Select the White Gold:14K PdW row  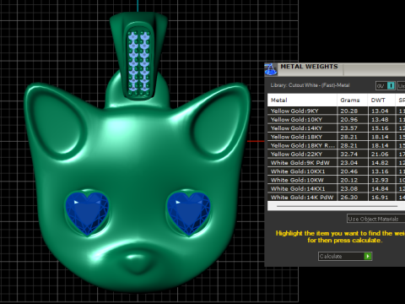[x=336, y=197]
